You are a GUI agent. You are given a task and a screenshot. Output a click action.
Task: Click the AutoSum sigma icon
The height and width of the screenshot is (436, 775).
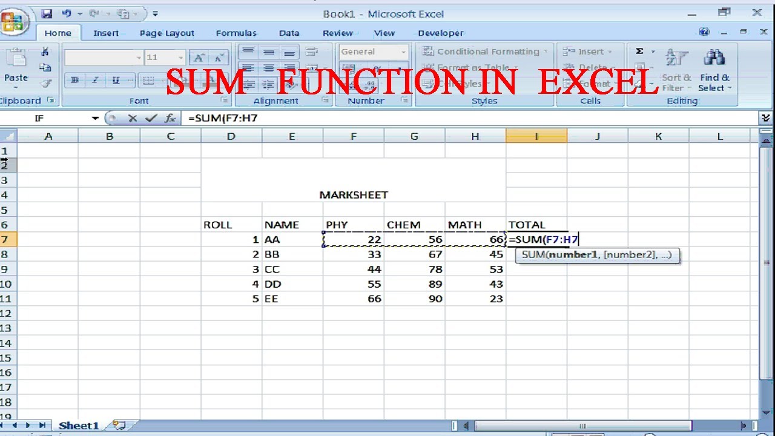point(639,51)
